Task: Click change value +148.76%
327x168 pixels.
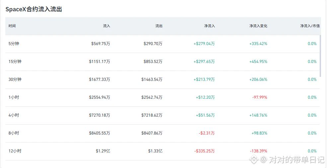Action: pos(258,115)
